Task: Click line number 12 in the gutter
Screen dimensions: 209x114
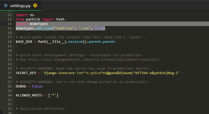Action: [x=9, y=15]
